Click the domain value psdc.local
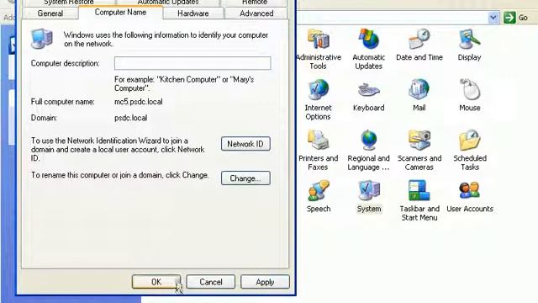538x303 pixels. point(130,118)
